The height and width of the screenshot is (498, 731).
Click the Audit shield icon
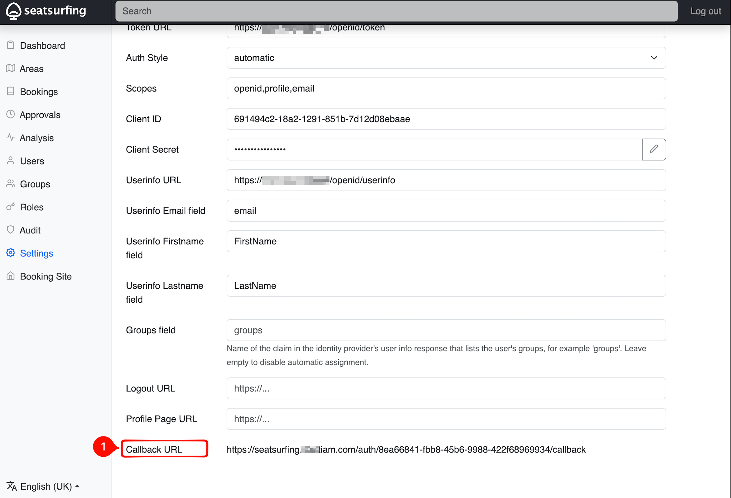coord(11,230)
